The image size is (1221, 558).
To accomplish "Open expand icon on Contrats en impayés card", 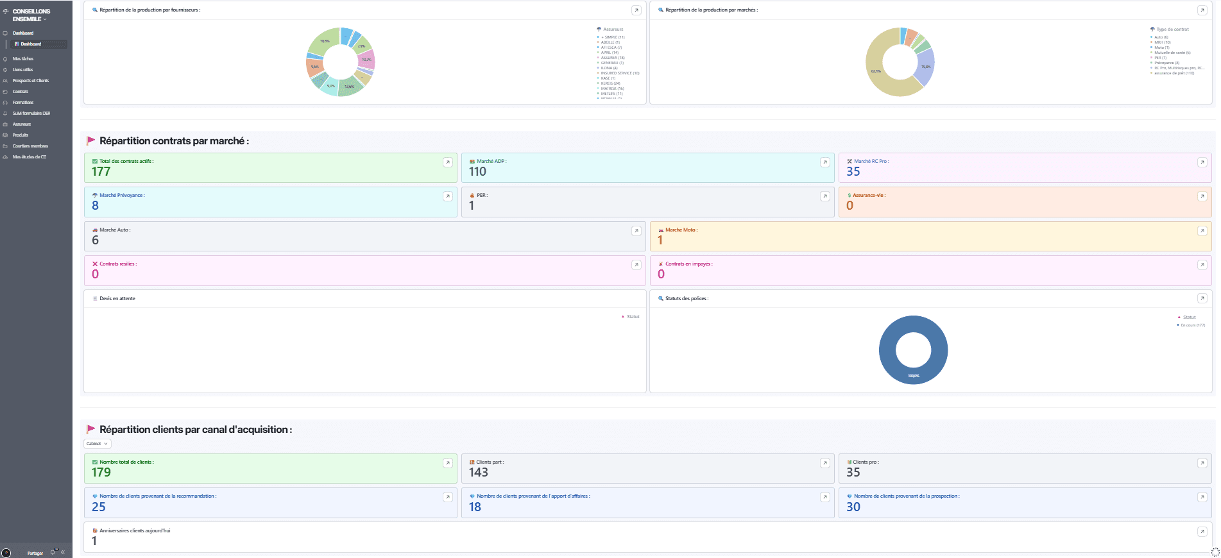I will (x=1202, y=265).
